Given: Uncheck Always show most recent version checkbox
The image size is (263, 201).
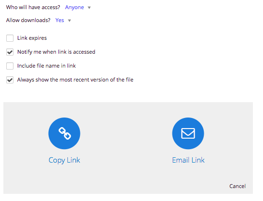Looking at the screenshot, I should click(10, 80).
